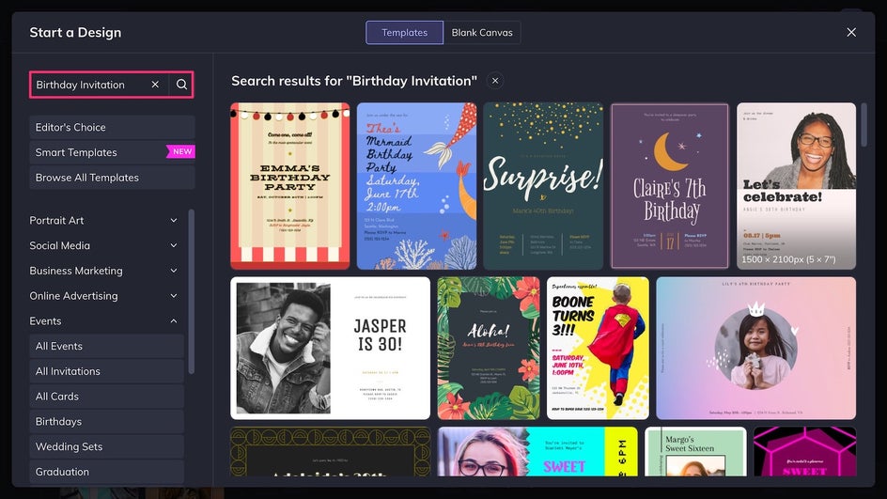887x499 pixels.
Task: Open Smart Templates
Action: click(x=112, y=152)
